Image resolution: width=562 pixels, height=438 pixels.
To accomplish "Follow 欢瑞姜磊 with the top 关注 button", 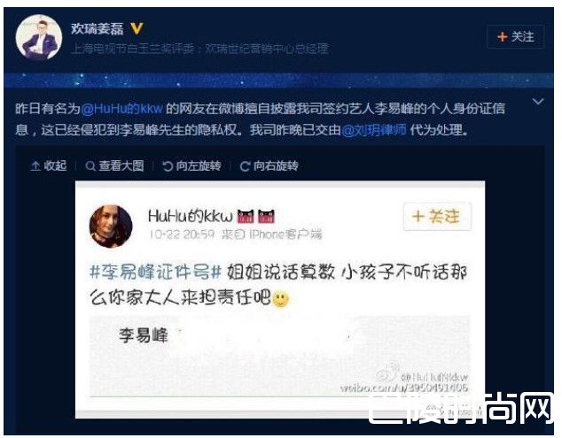I will coord(516,36).
